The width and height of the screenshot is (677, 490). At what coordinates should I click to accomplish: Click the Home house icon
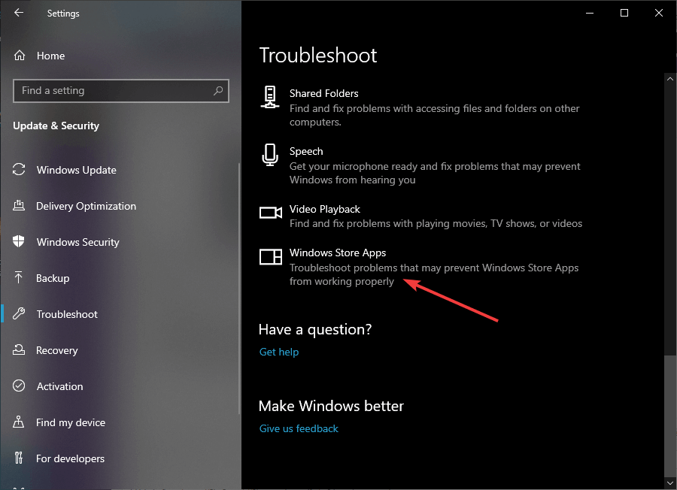[20, 56]
